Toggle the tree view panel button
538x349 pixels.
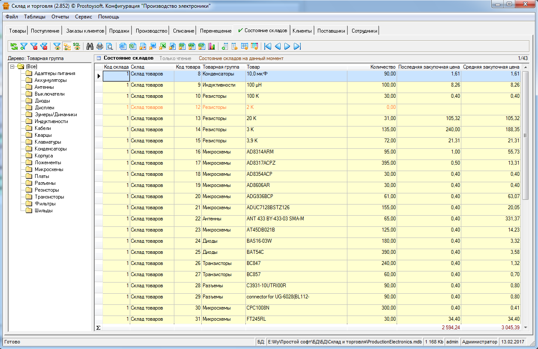click(67, 46)
